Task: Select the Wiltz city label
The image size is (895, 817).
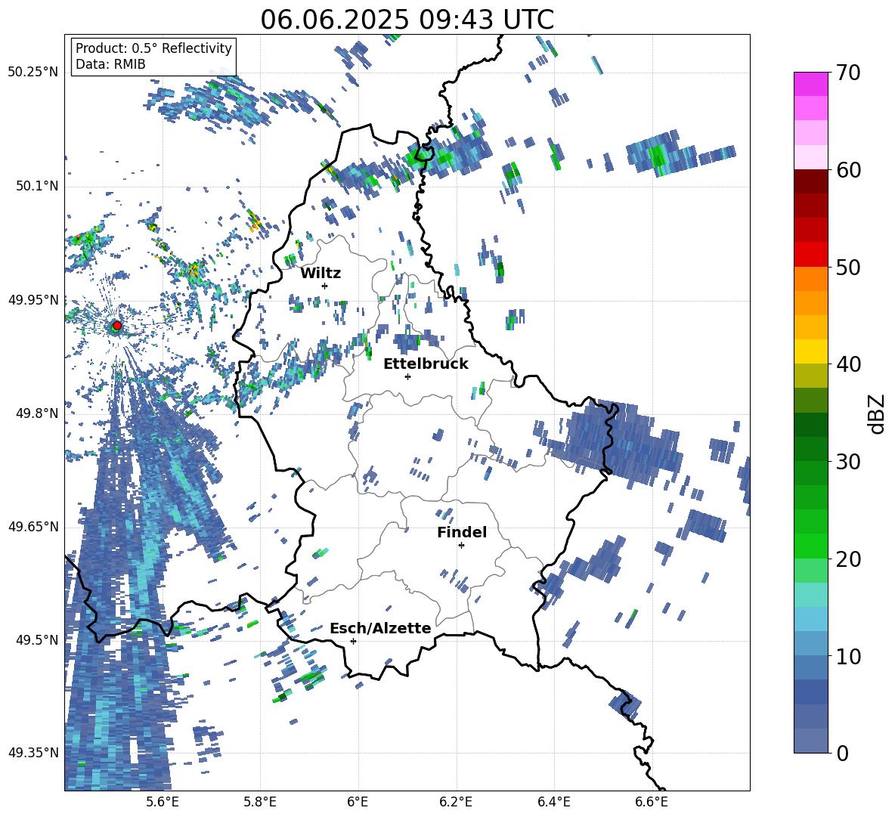Action: point(321,274)
